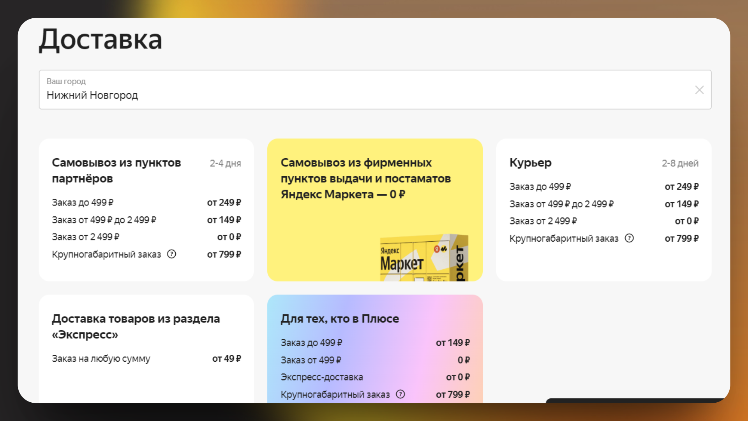This screenshot has width=748, height=421.
Task: Click the 'Для тех, кто в Плюсе' heading
Action: point(340,318)
